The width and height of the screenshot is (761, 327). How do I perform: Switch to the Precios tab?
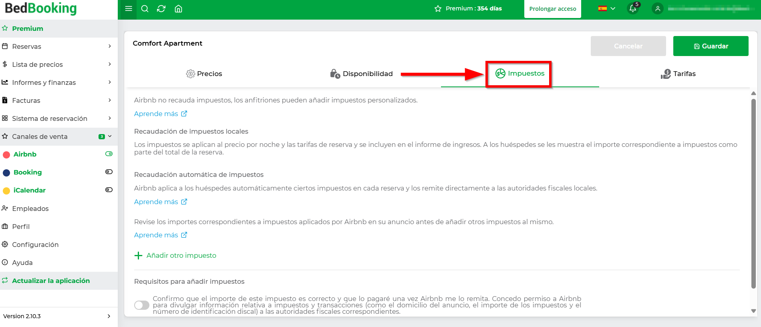coord(204,74)
